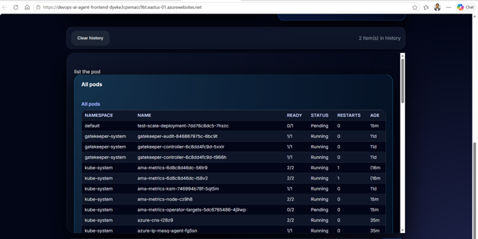478x239 pixels.
Task: Click the scrollbar up arrow of results panel
Action: [402, 56]
